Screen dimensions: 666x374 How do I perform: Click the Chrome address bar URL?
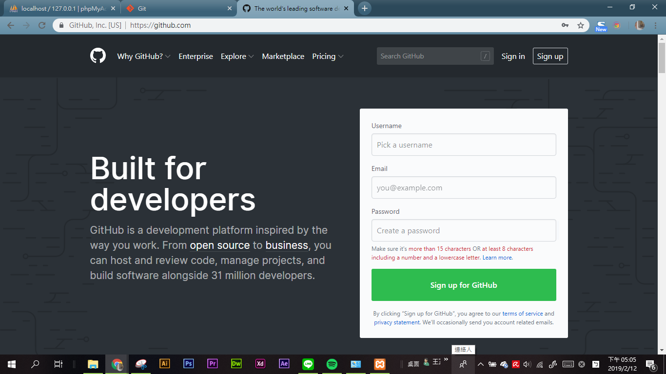pos(160,25)
